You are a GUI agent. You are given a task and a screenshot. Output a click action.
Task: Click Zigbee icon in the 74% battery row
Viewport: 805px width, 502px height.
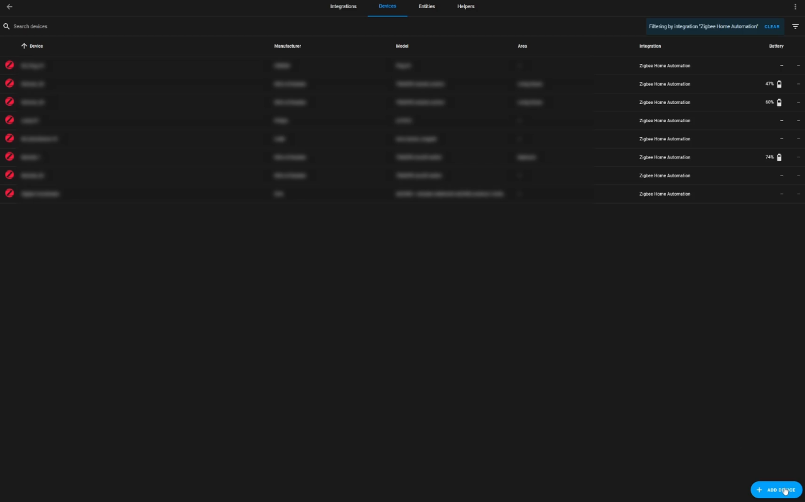(x=9, y=157)
